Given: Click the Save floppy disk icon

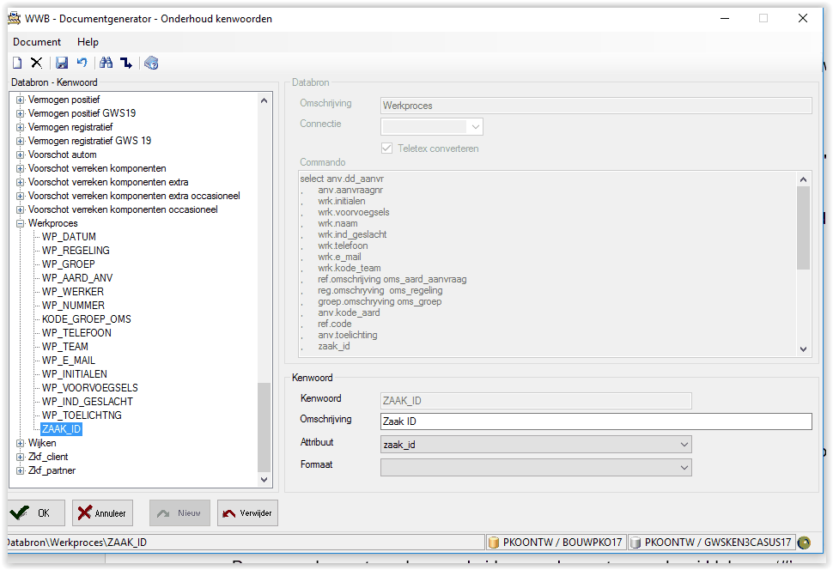Looking at the screenshot, I should [62, 64].
